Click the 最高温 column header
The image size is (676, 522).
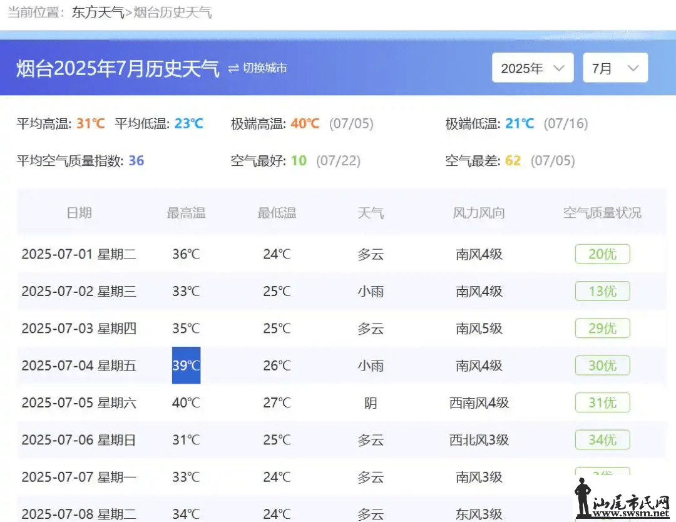tap(186, 213)
